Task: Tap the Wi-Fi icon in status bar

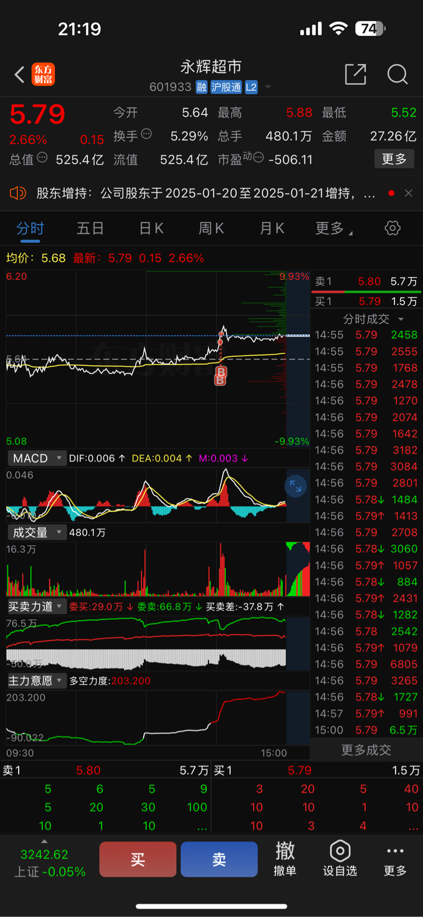Action: (x=338, y=29)
